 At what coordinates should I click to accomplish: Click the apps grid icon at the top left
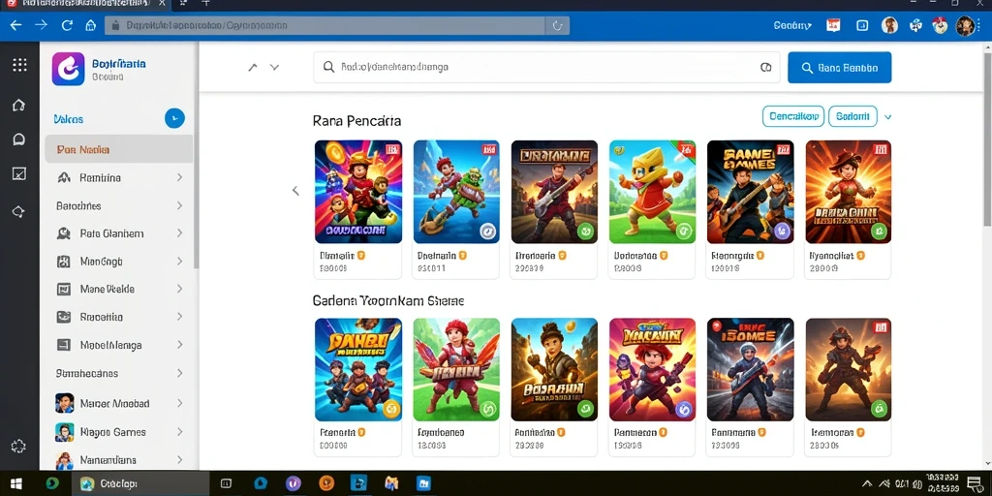click(x=19, y=65)
